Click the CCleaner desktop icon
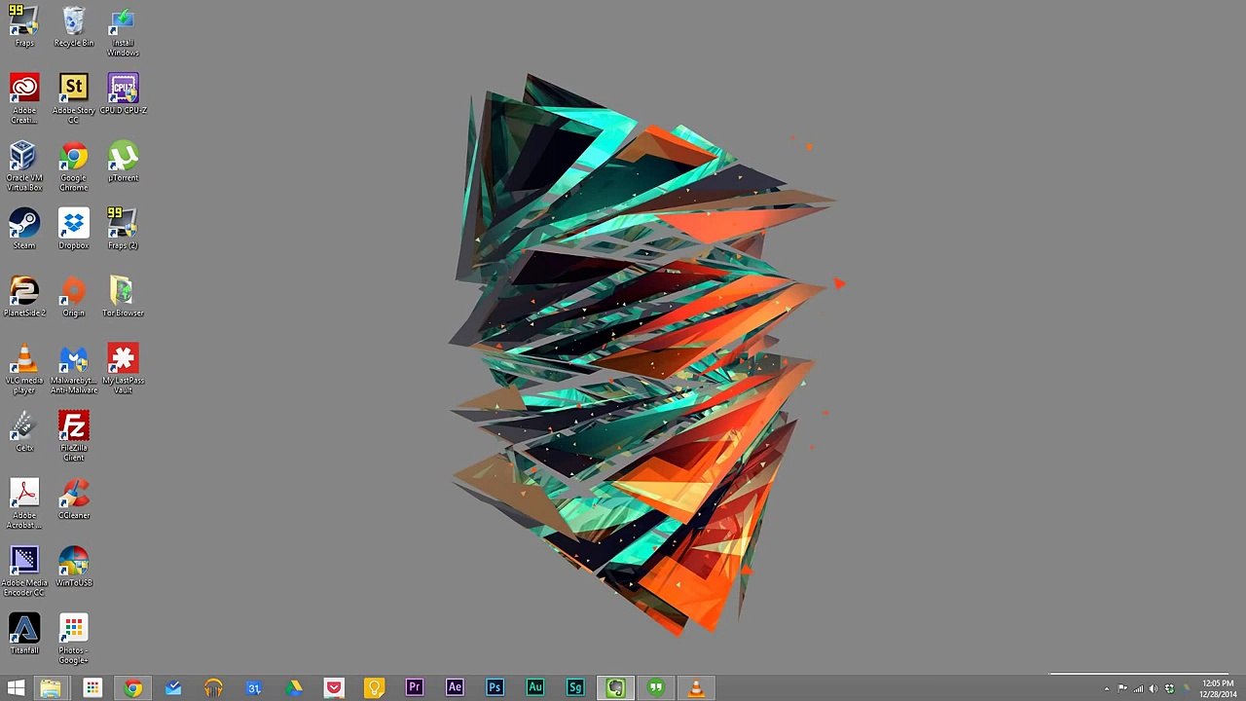The width and height of the screenshot is (1246, 701). [x=74, y=498]
